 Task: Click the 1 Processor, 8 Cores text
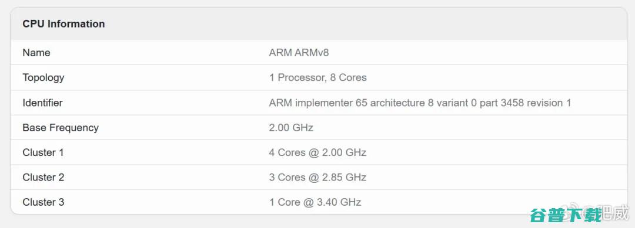point(318,77)
